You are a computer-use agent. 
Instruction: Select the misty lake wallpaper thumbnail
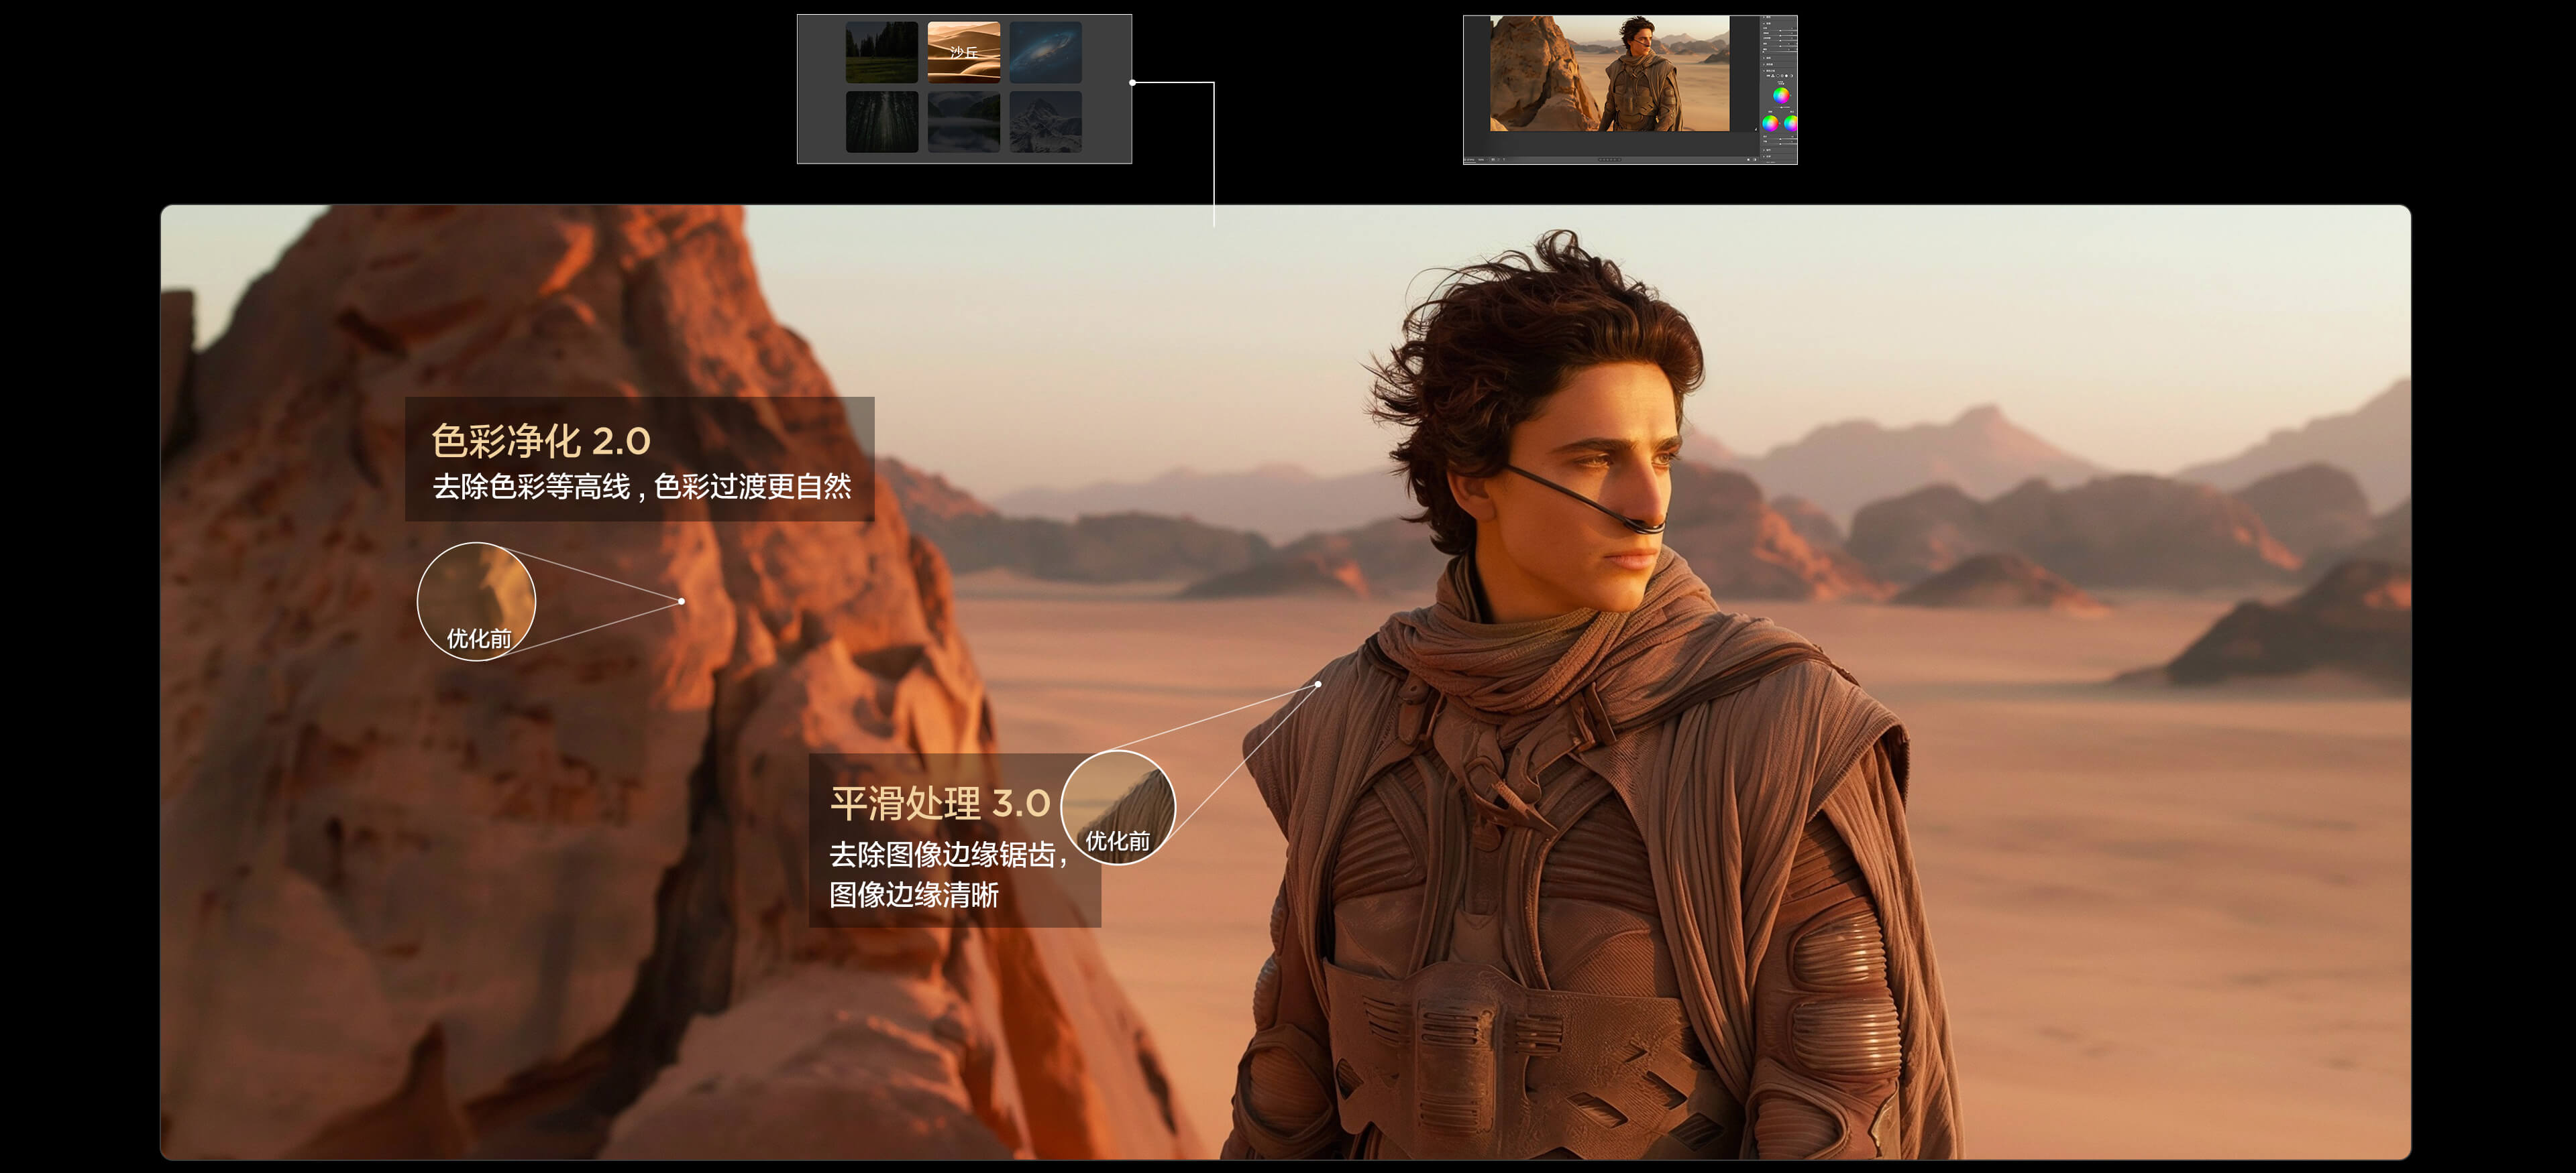(963, 122)
